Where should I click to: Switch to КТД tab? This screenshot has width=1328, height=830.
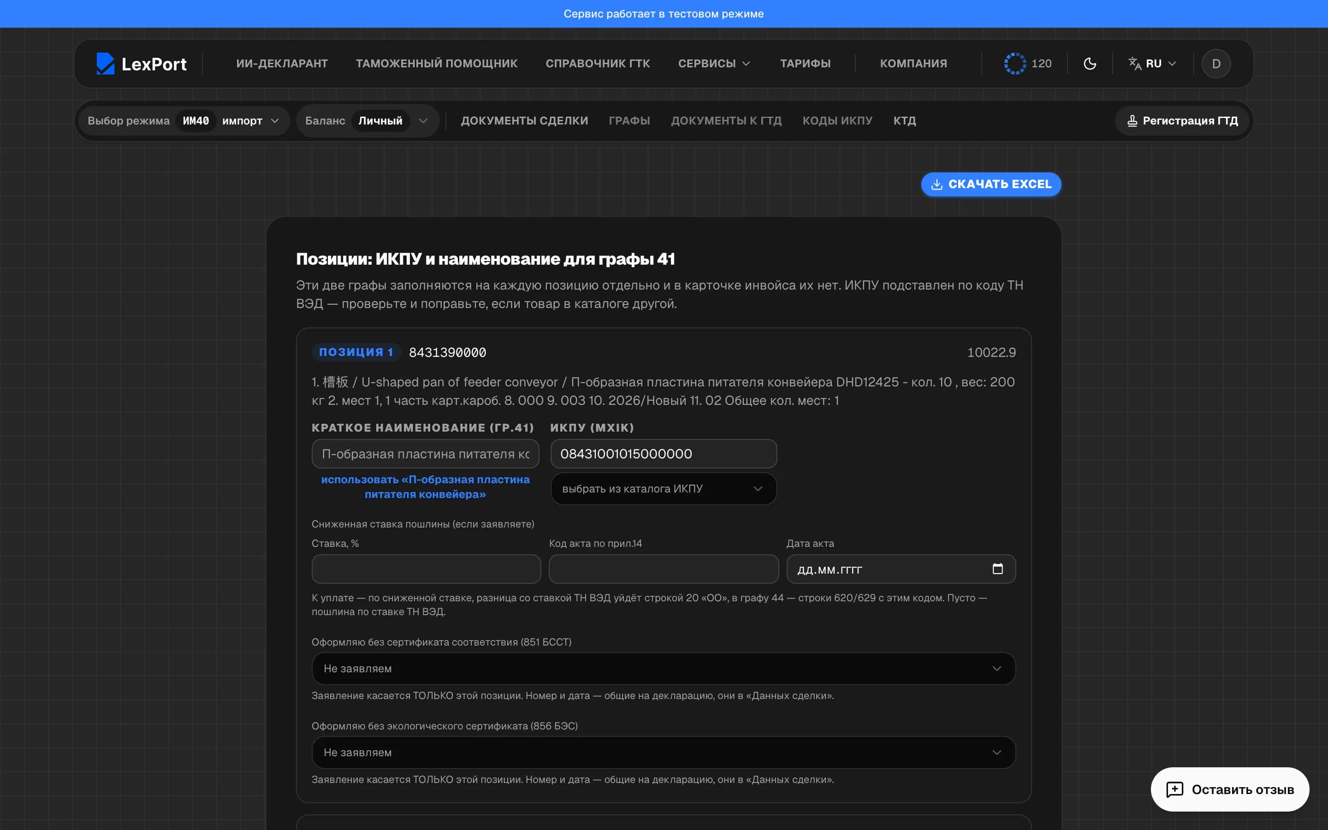tap(904, 121)
